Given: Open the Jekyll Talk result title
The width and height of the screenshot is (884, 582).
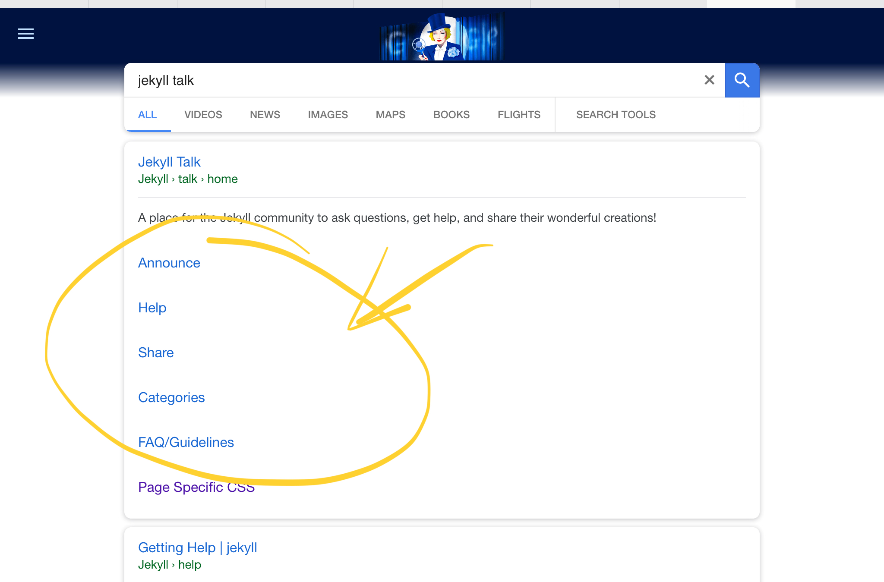Looking at the screenshot, I should pos(169,162).
